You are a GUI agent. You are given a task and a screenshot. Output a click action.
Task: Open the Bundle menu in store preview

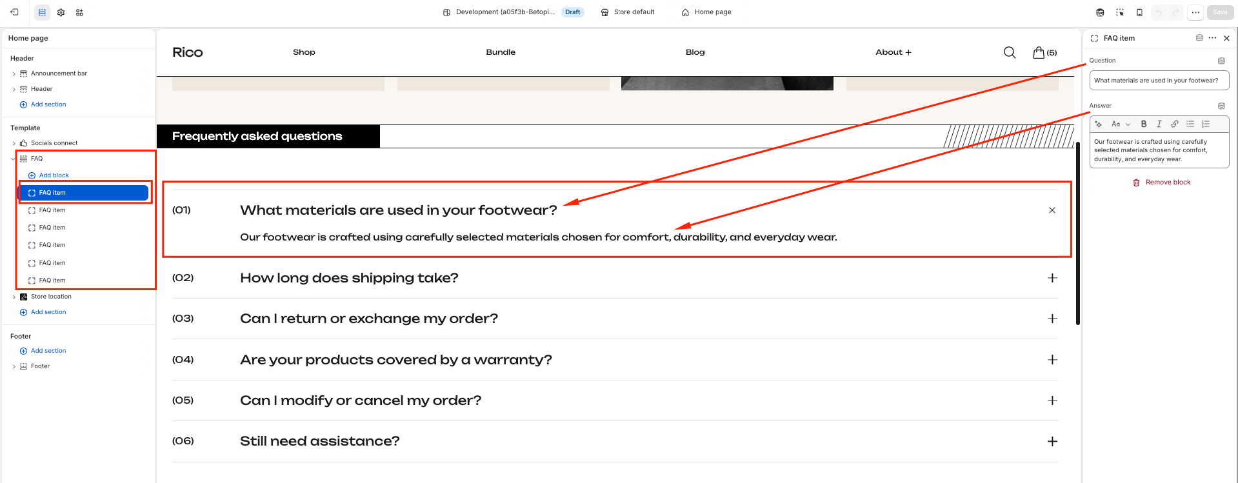(x=501, y=52)
